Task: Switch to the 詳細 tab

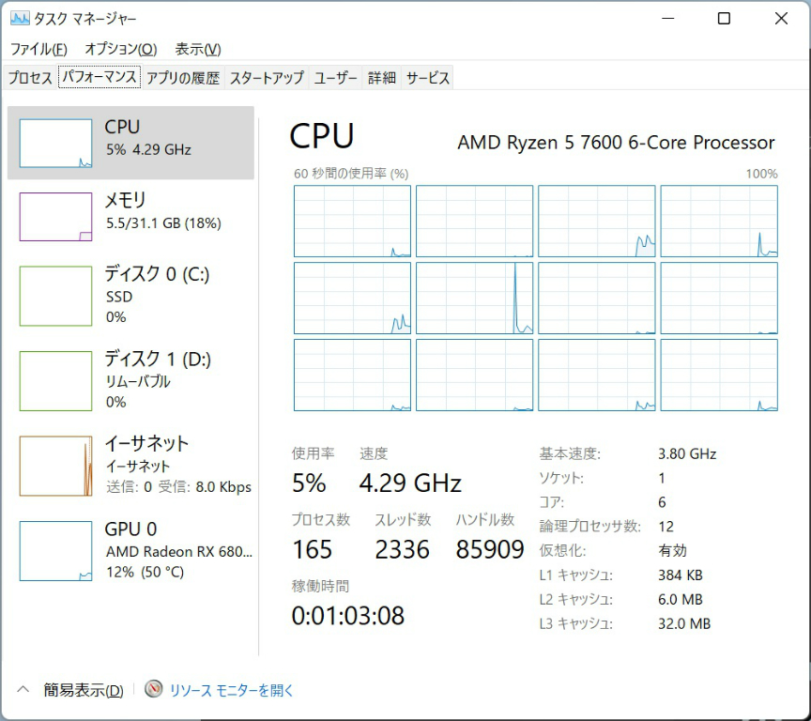Action: coord(381,78)
